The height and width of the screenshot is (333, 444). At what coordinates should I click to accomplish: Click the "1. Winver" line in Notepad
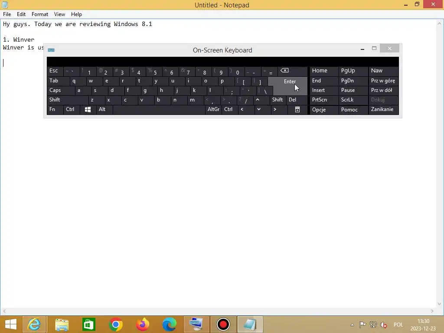coord(18,39)
